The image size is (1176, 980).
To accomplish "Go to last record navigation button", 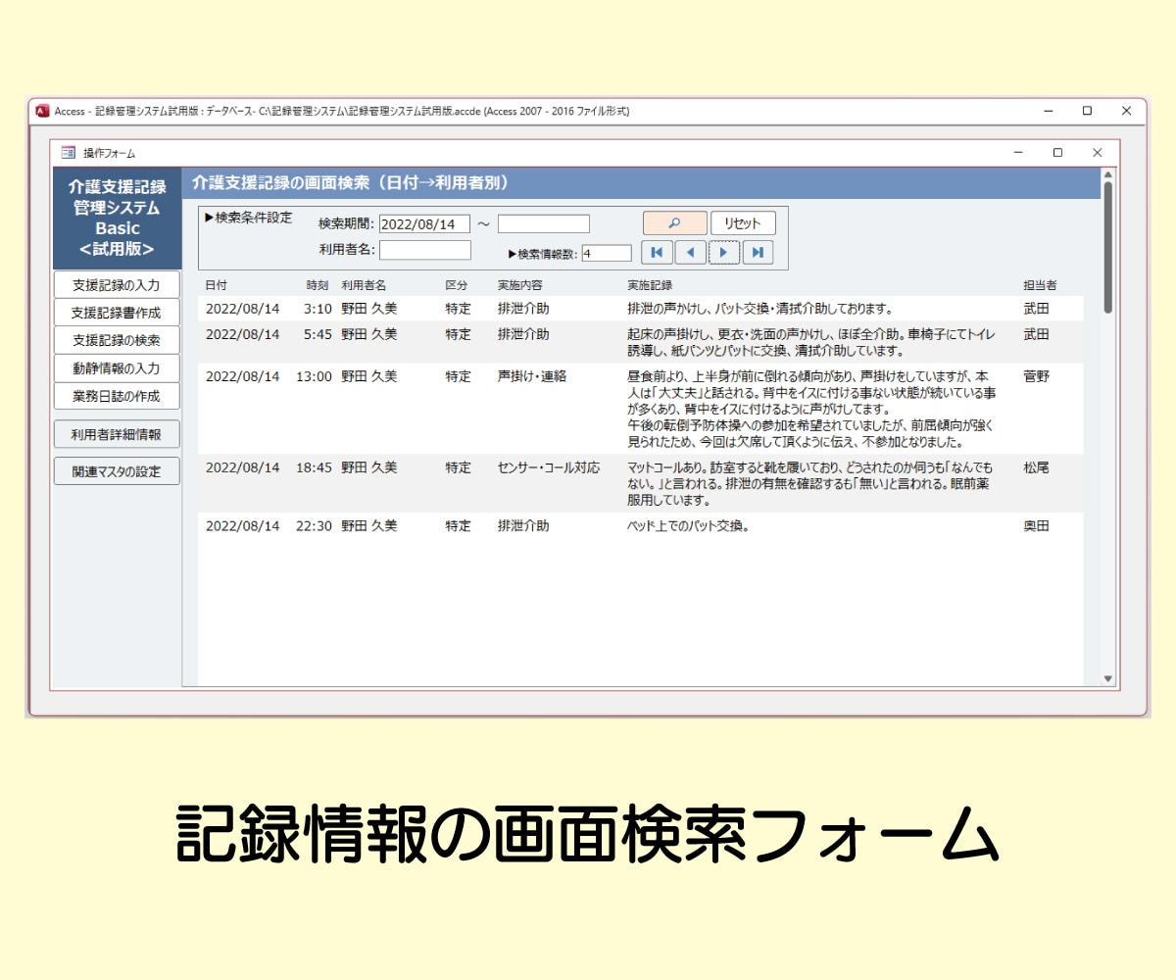I will 758,253.
